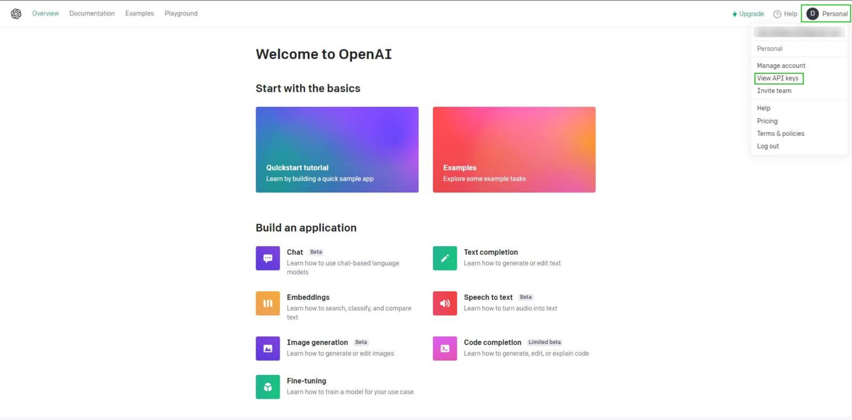Screen dimensions: 852x420
Task: Open the Fine-tuning title link
Action: click(x=306, y=381)
